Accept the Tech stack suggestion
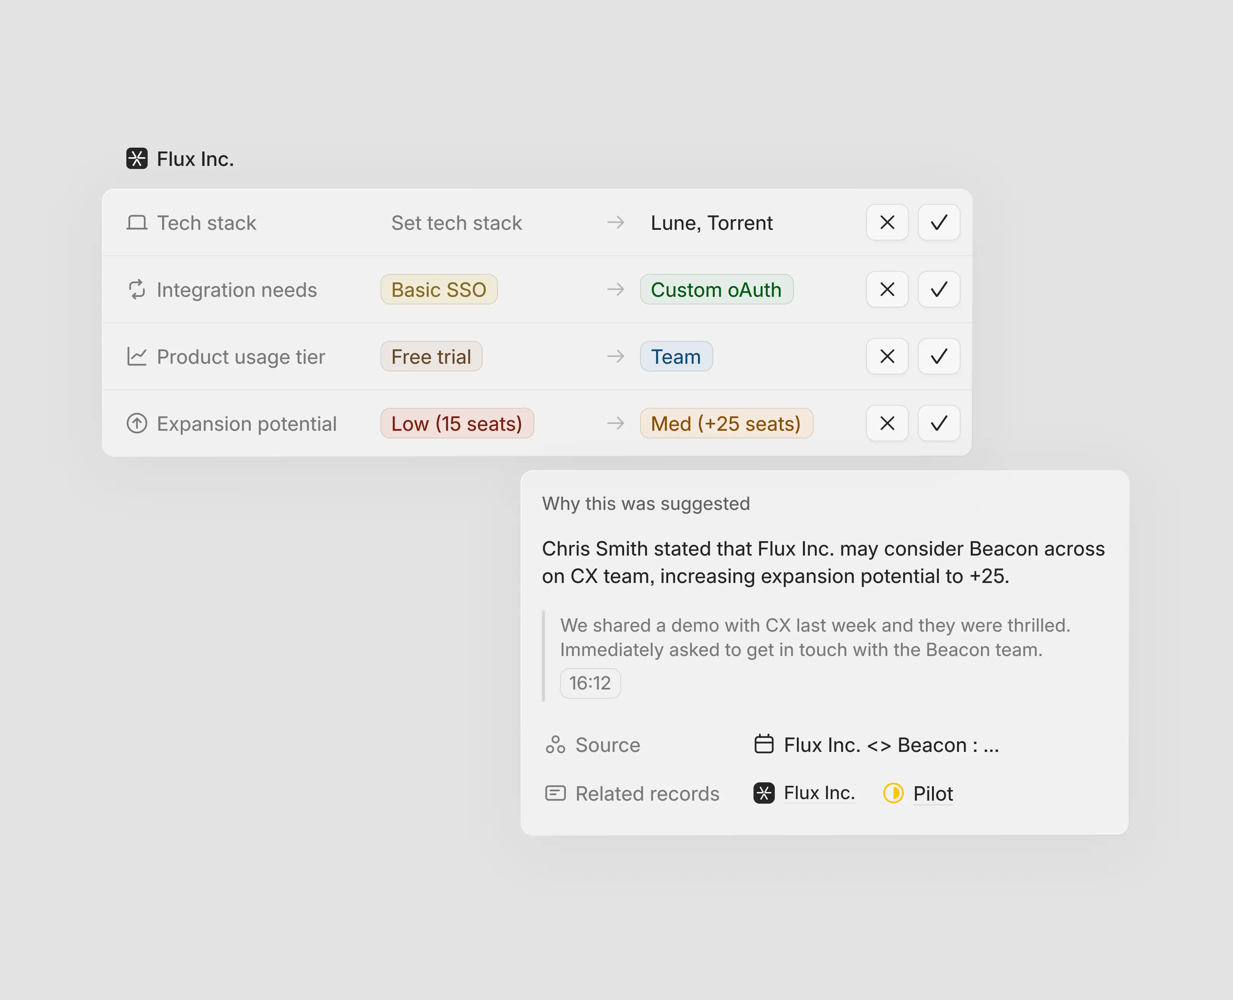This screenshot has height=1000, width=1233. [x=938, y=222]
